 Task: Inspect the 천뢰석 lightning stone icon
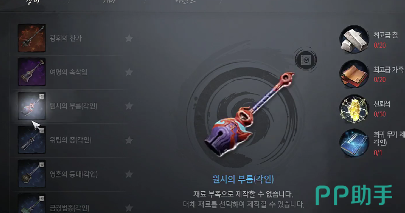point(354,109)
